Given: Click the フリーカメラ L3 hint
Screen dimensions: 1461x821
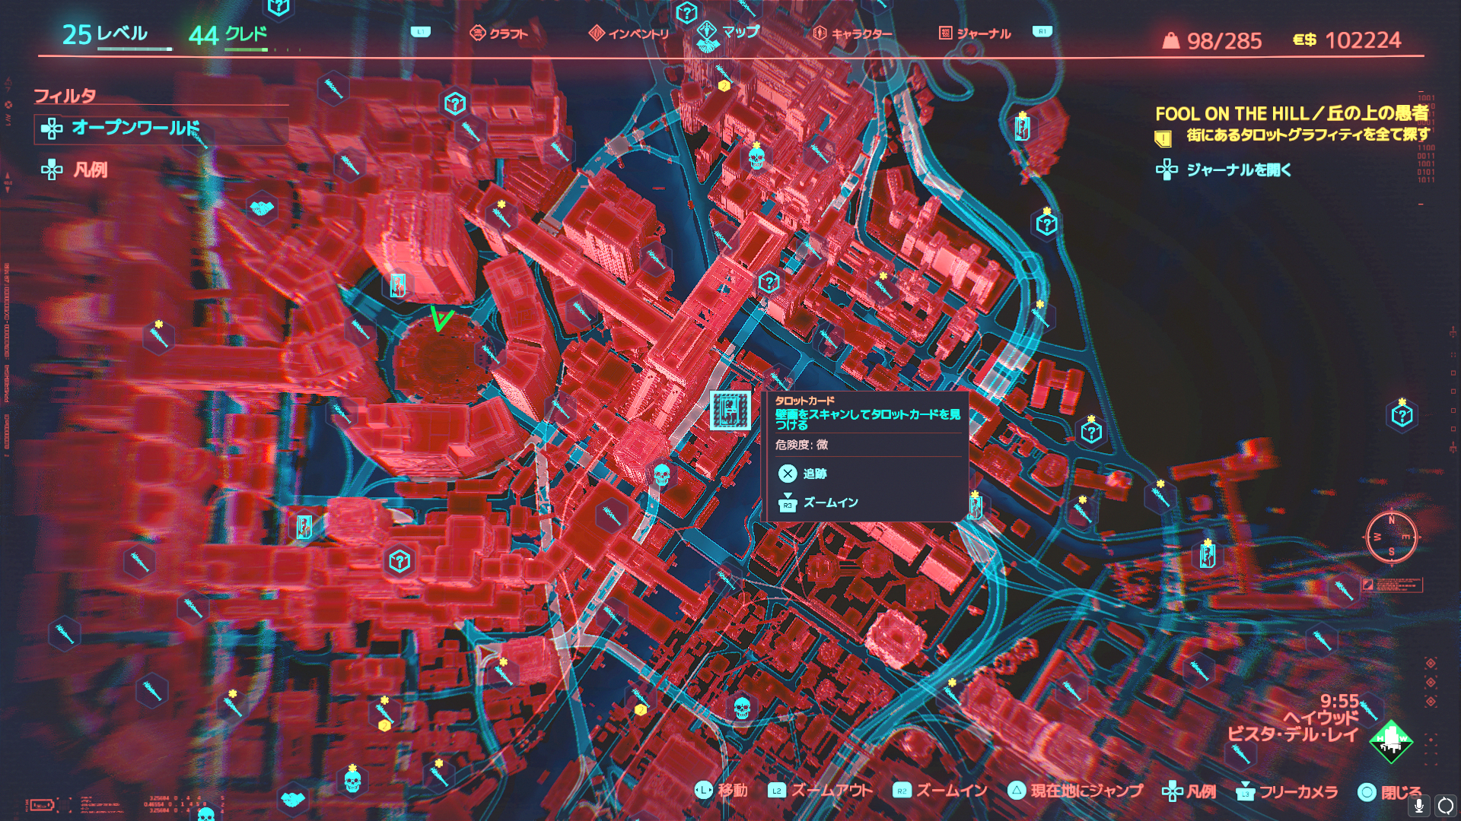Looking at the screenshot, I should point(1287,791).
